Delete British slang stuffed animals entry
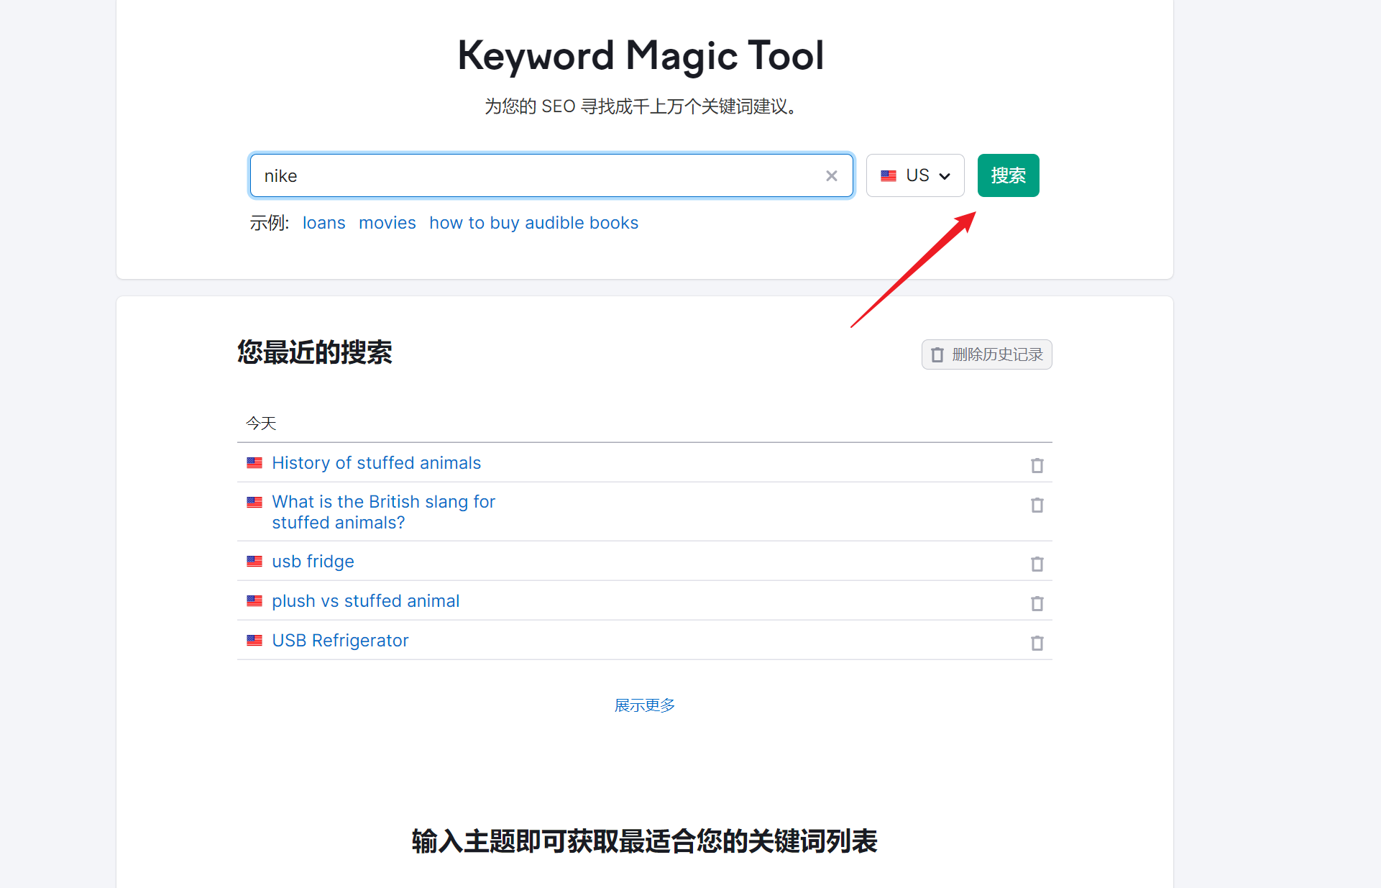The height and width of the screenshot is (888, 1381). pyautogui.click(x=1037, y=505)
